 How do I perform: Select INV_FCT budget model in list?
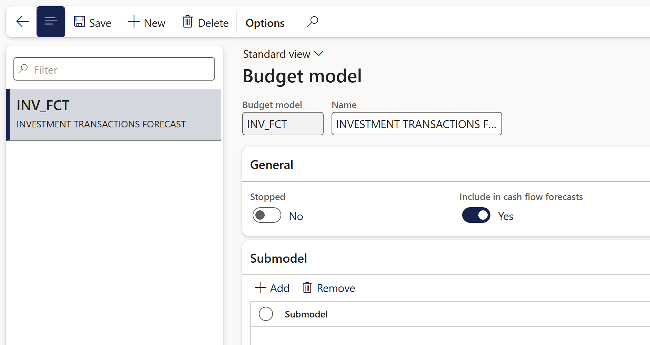tap(114, 115)
